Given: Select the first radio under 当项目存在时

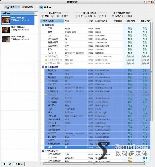Looking at the screenshot, I should tap(42, 16).
